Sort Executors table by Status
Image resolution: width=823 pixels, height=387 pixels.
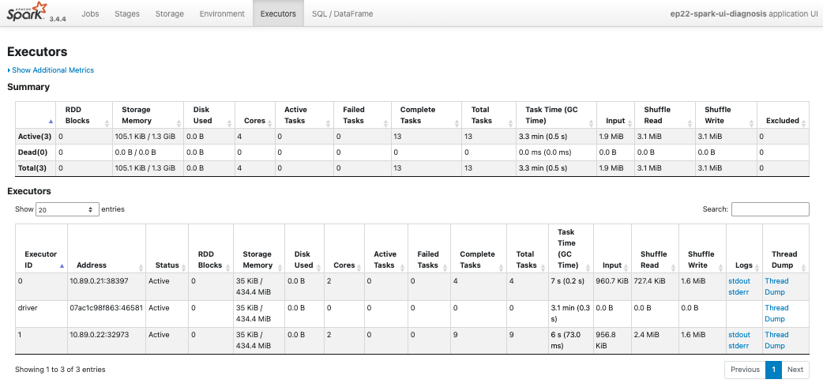167,248
